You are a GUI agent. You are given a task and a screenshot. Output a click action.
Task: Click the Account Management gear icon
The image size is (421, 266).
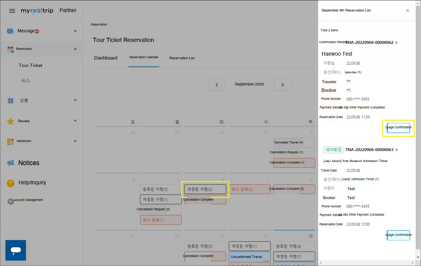tap(11, 201)
